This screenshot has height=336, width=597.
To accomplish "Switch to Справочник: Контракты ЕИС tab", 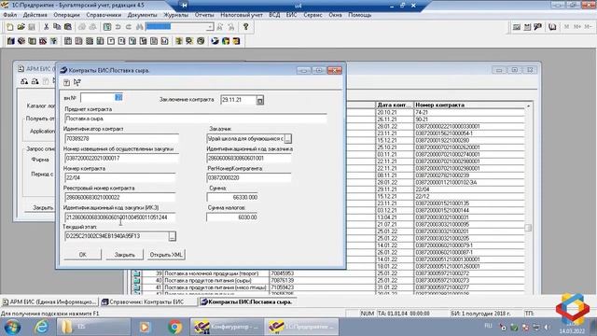I will pos(148,301).
